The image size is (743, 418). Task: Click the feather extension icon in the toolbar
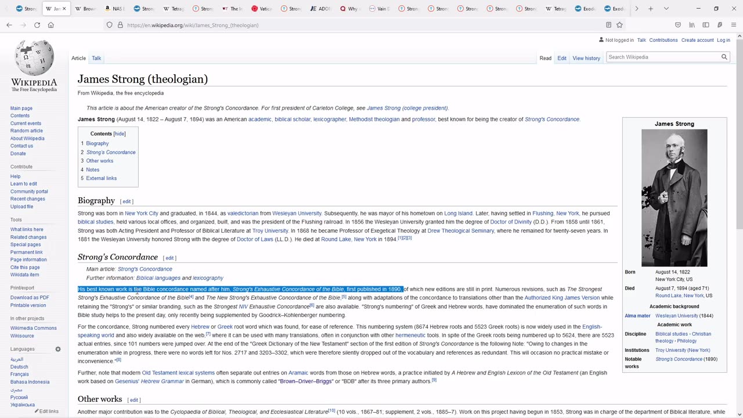click(720, 25)
